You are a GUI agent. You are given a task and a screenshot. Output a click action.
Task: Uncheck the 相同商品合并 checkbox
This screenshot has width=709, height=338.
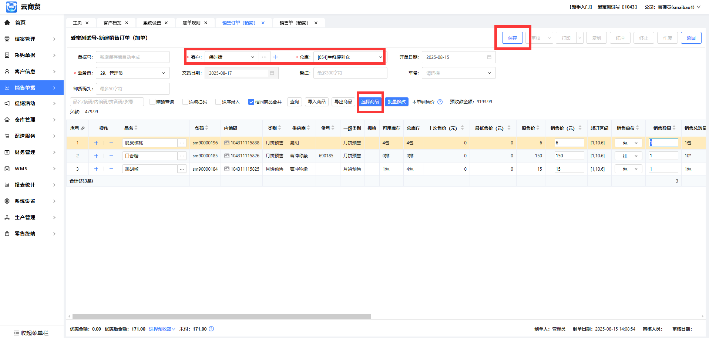pyautogui.click(x=251, y=102)
